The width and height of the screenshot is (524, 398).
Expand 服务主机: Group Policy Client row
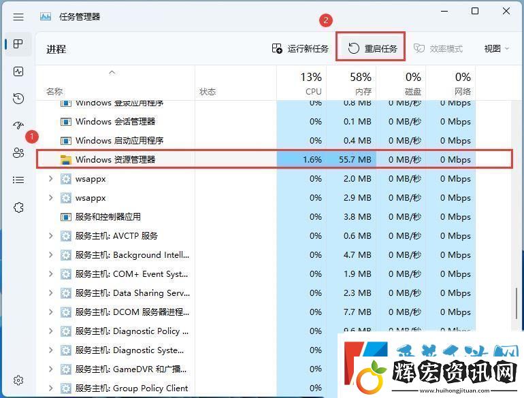pos(50,388)
